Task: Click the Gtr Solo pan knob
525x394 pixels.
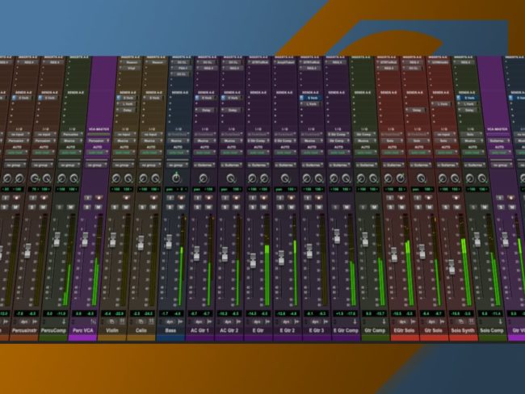Action: click(421, 178)
